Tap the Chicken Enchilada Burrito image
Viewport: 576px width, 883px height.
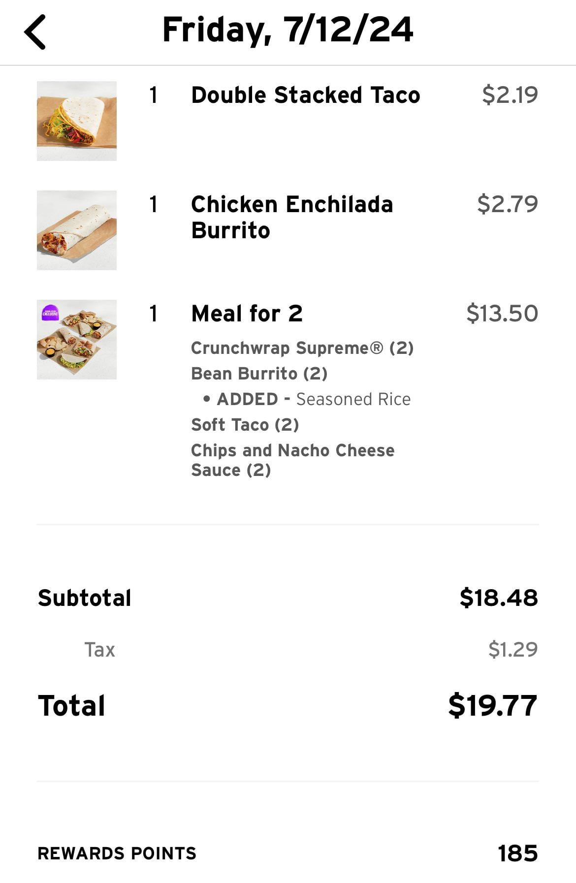coord(77,230)
